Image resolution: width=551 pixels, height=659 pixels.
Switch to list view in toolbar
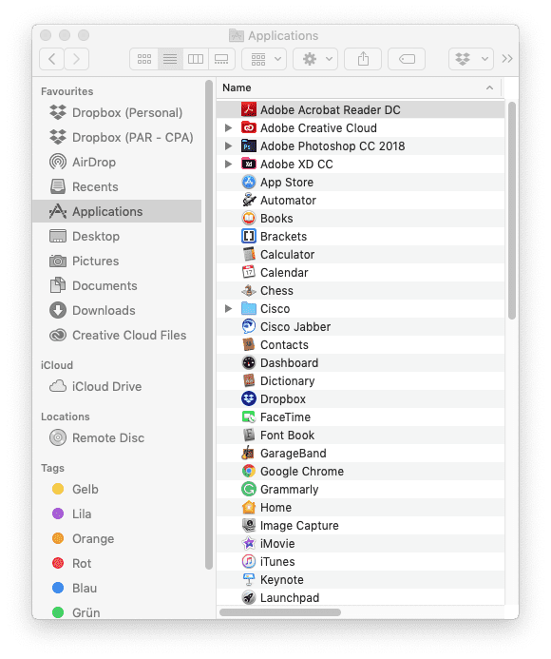[170, 59]
